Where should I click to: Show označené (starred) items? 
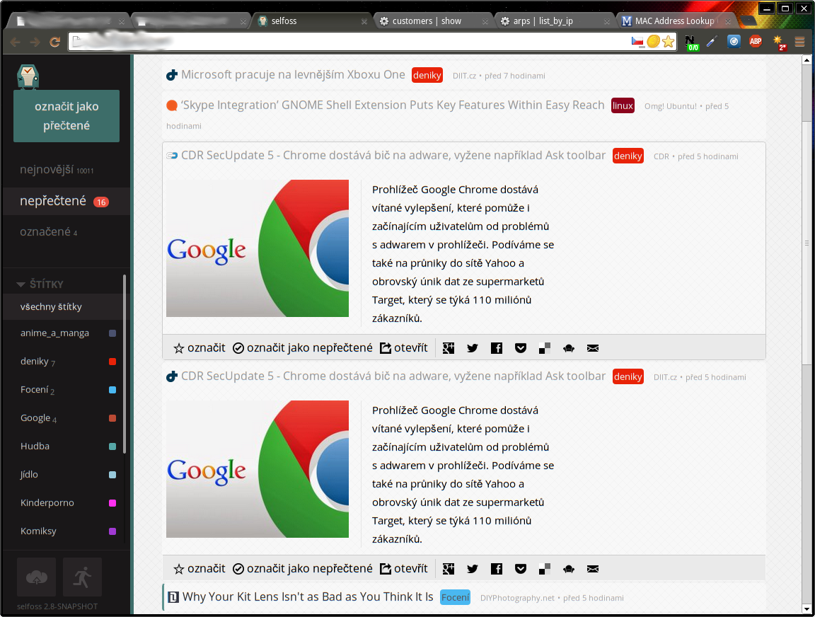48,232
